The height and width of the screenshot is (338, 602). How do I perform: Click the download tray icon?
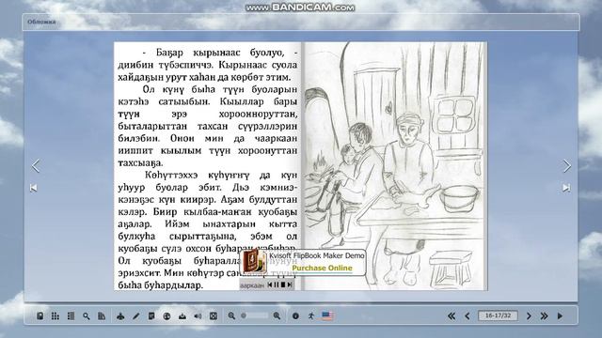tap(182, 315)
